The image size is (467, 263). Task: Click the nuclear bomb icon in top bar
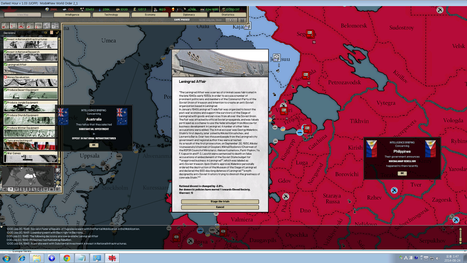(173, 10)
